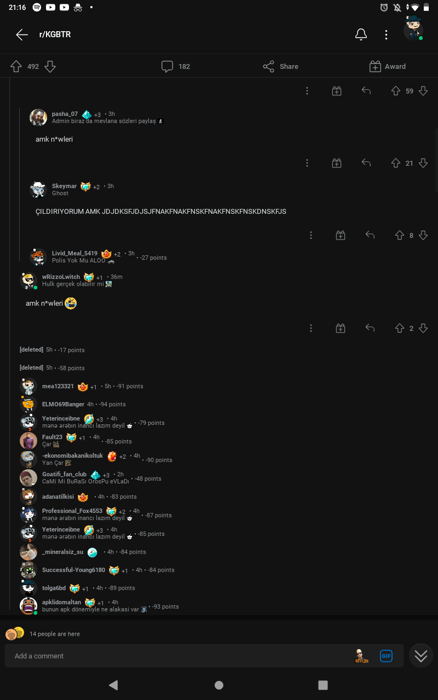Open the post's three-dot overflow menu
The image size is (438, 700).
click(386, 35)
